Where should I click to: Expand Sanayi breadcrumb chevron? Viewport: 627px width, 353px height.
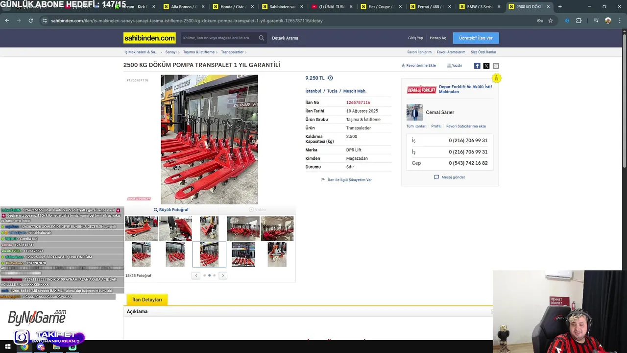(179, 52)
